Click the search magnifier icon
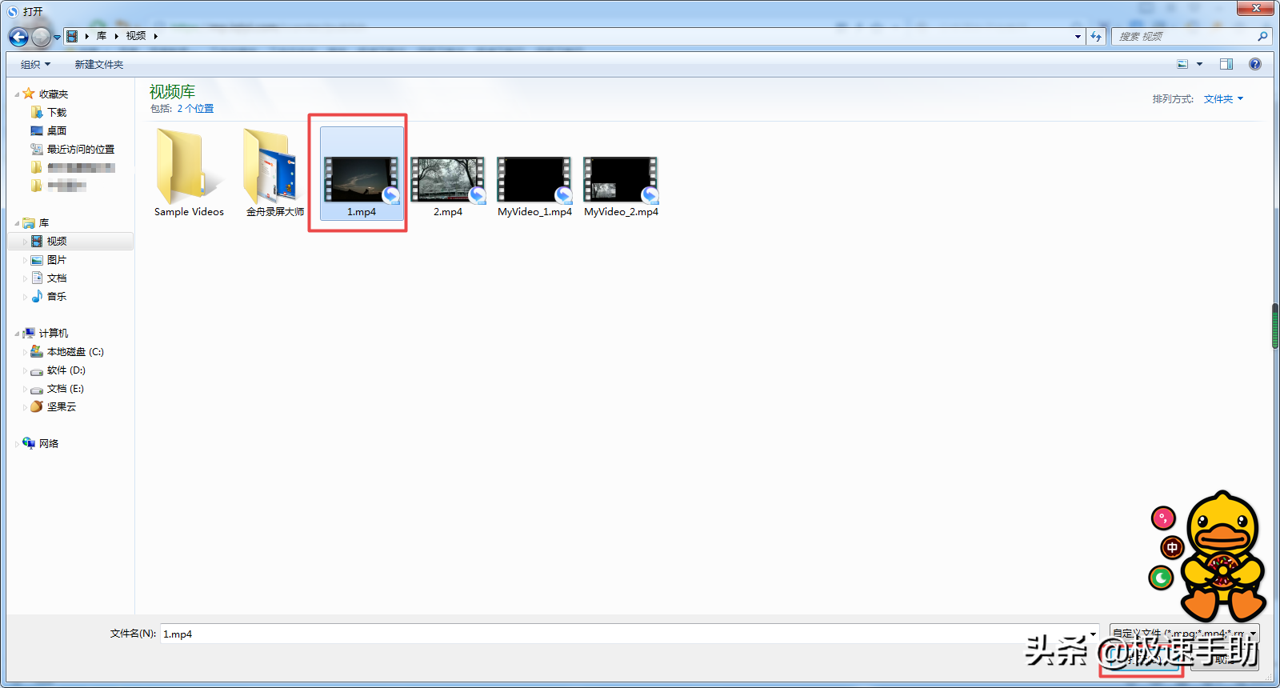The height and width of the screenshot is (688, 1280). [1262, 36]
